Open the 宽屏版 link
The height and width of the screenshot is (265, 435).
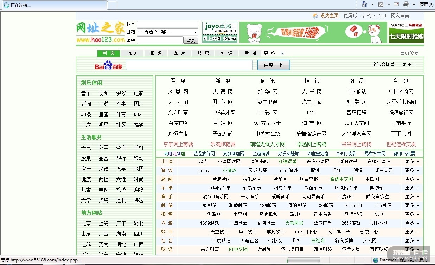click(x=350, y=15)
